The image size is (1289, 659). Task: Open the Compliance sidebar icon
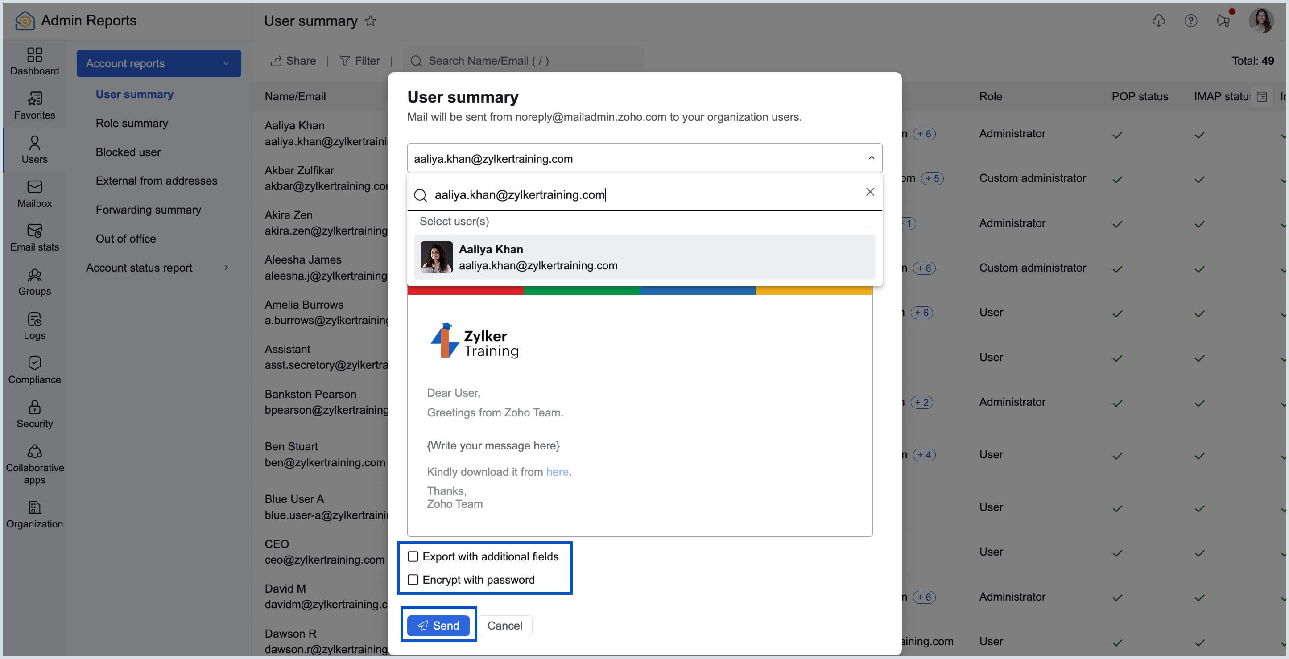click(34, 370)
